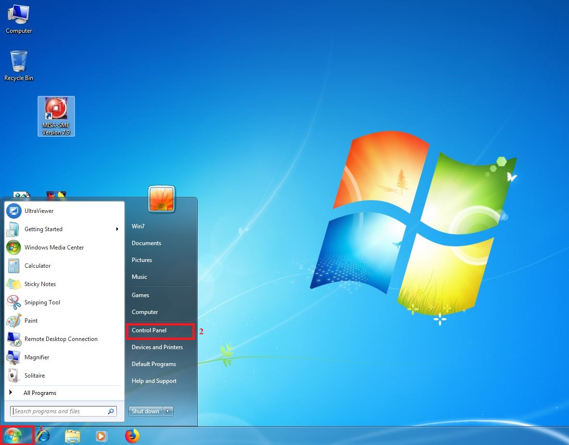Click the Paint palette icon
This screenshot has height=445, width=569.
click(x=14, y=321)
